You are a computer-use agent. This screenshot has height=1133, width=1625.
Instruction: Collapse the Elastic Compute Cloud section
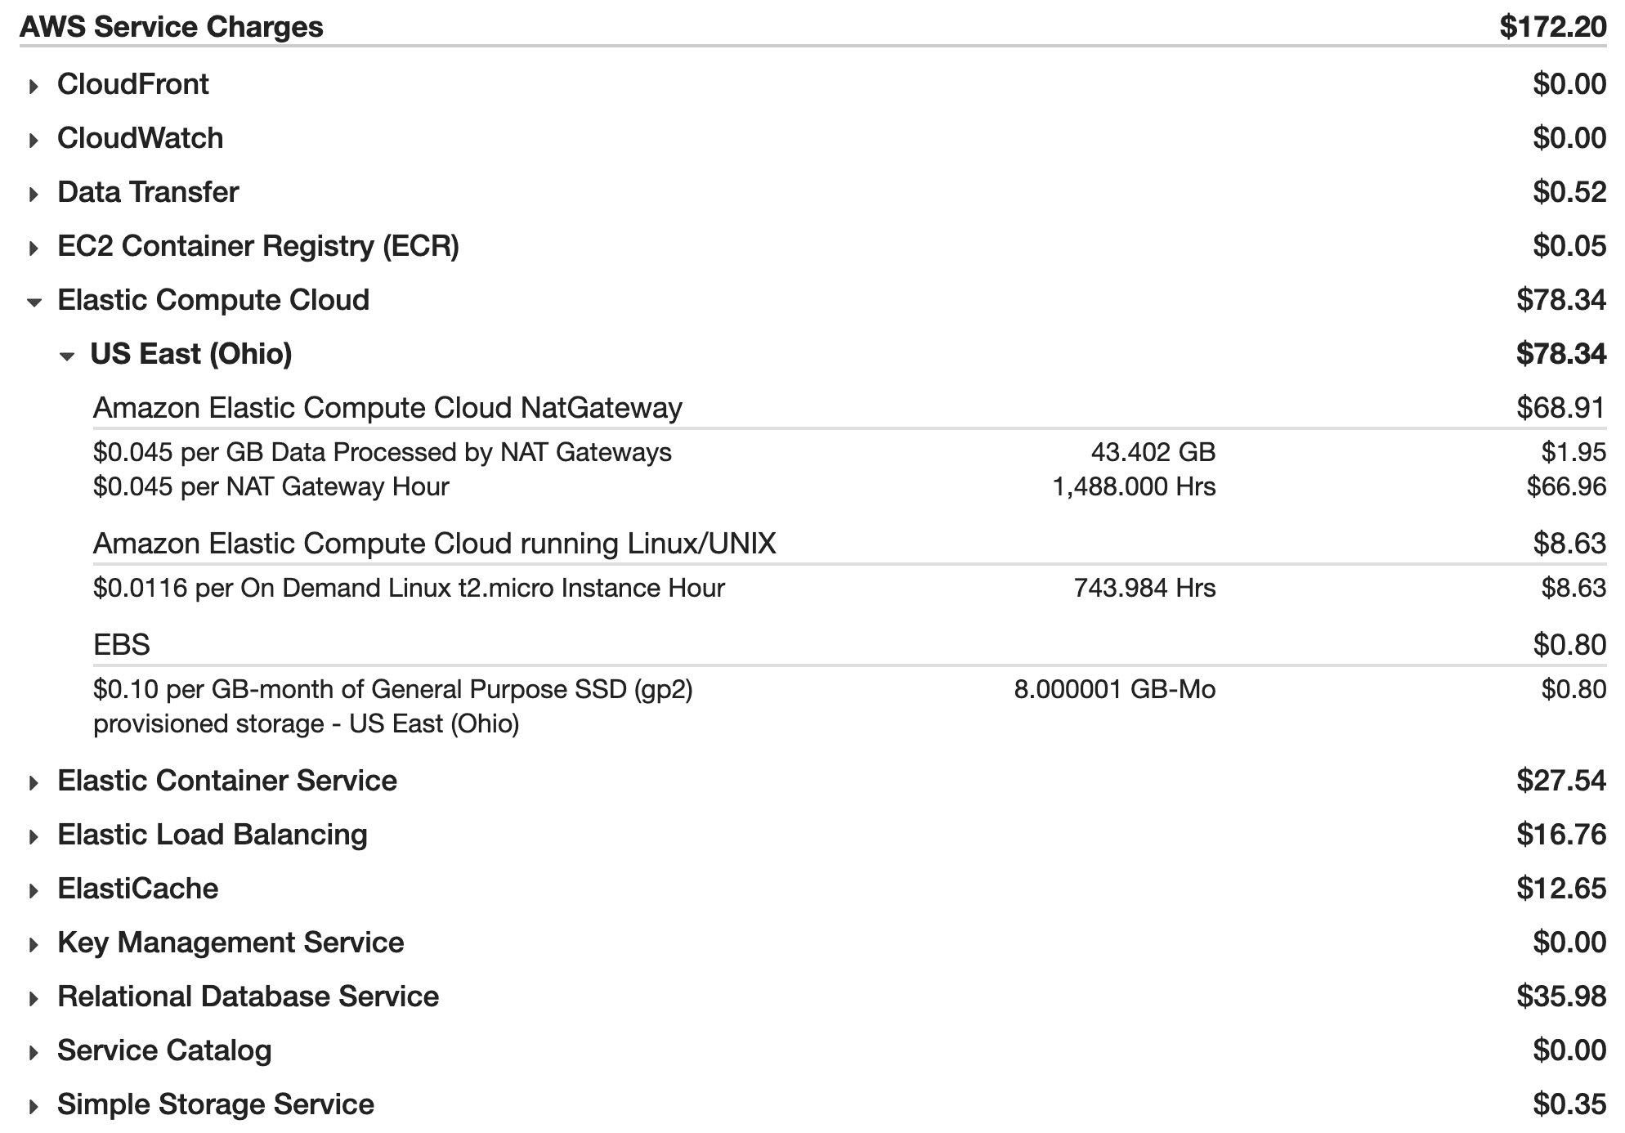34,302
